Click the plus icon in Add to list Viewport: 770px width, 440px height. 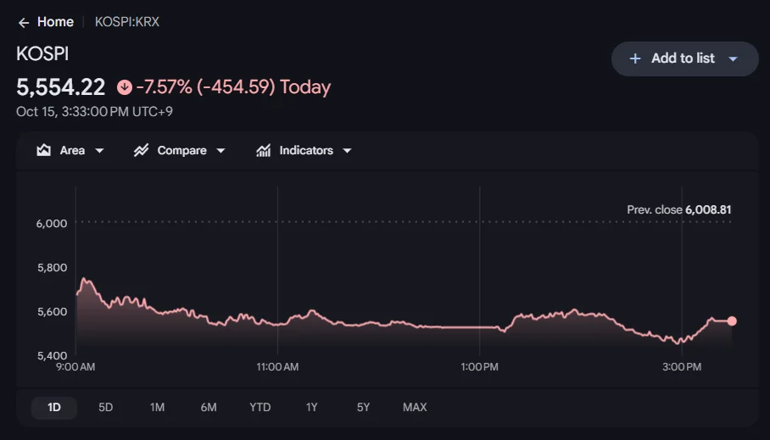click(x=635, y=58)
